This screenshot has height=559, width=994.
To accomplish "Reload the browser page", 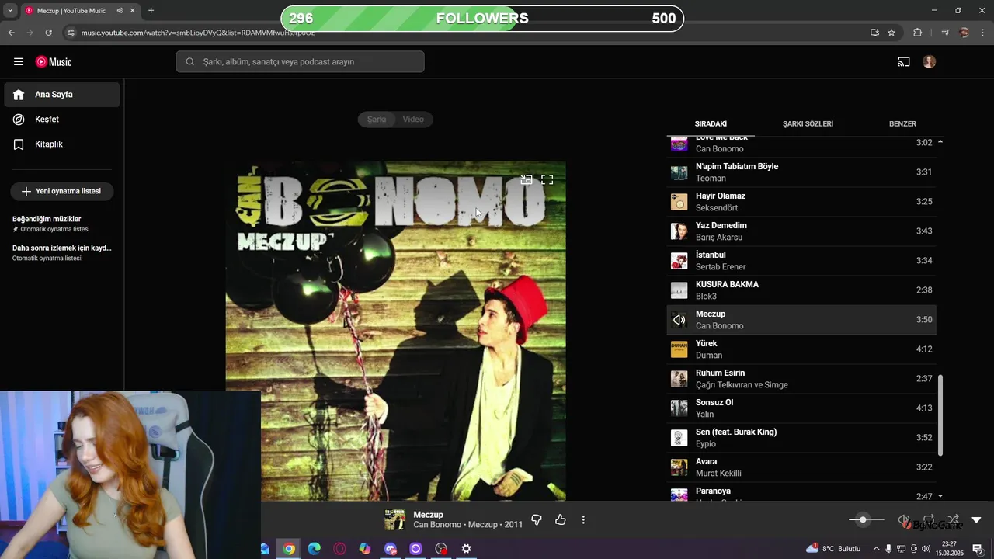I will [48, 33].
